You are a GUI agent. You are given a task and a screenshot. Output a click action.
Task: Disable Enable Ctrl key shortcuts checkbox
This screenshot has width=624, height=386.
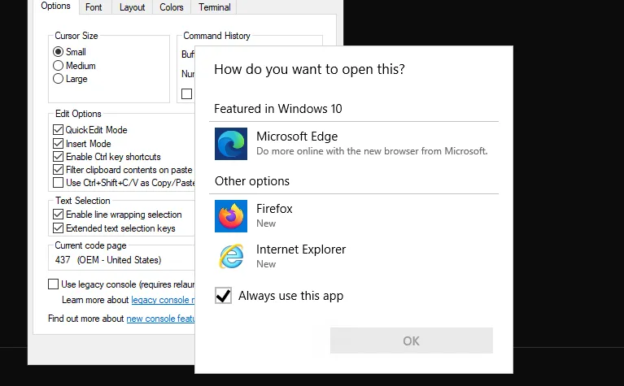[58, 156]
